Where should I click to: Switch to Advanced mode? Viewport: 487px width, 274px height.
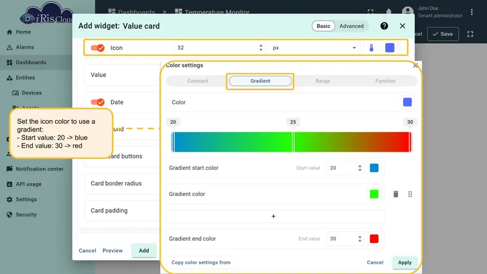(351, 26)
